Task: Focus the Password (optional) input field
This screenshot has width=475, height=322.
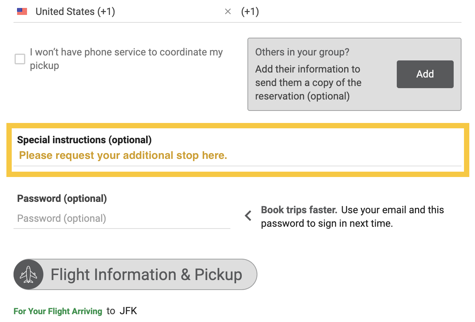Action: 122,218
